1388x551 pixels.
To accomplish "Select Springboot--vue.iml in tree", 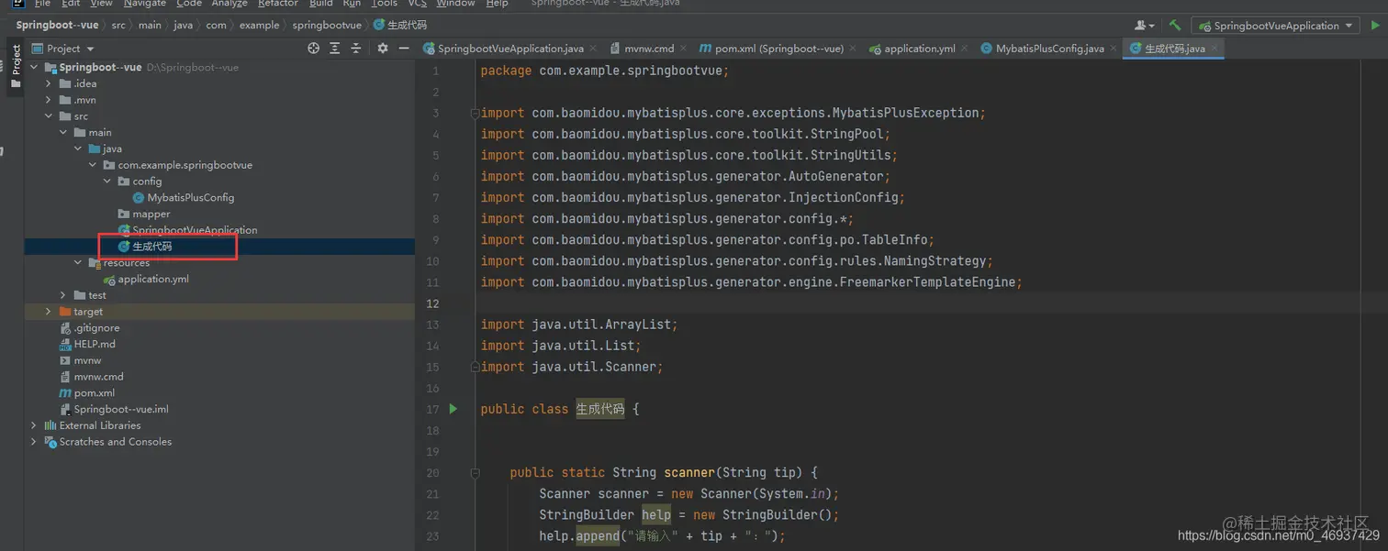I will pos(121,409).
